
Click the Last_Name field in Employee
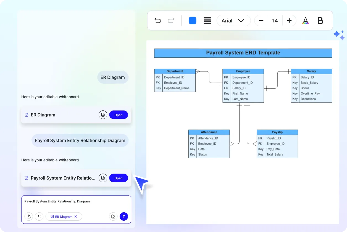[240, 99]
